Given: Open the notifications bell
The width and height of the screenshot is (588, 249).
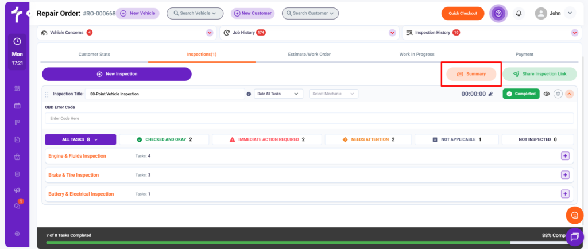Looking at the screenshot, I should pos(519,13).
